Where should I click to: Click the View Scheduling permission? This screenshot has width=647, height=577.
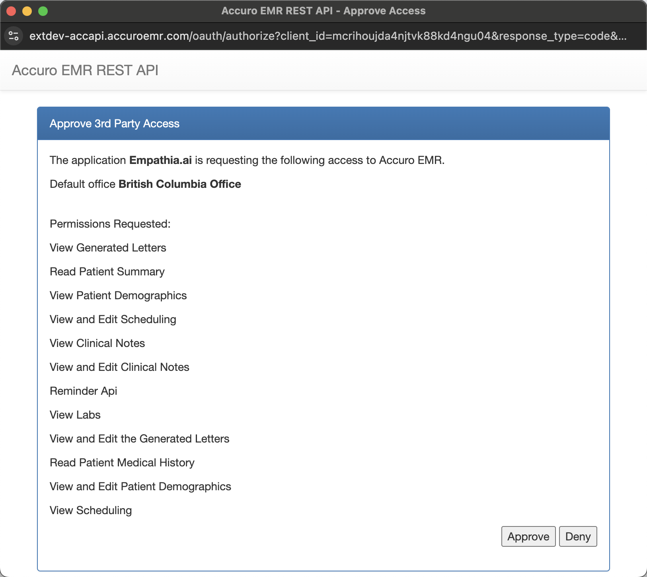(x=91, y=510)
